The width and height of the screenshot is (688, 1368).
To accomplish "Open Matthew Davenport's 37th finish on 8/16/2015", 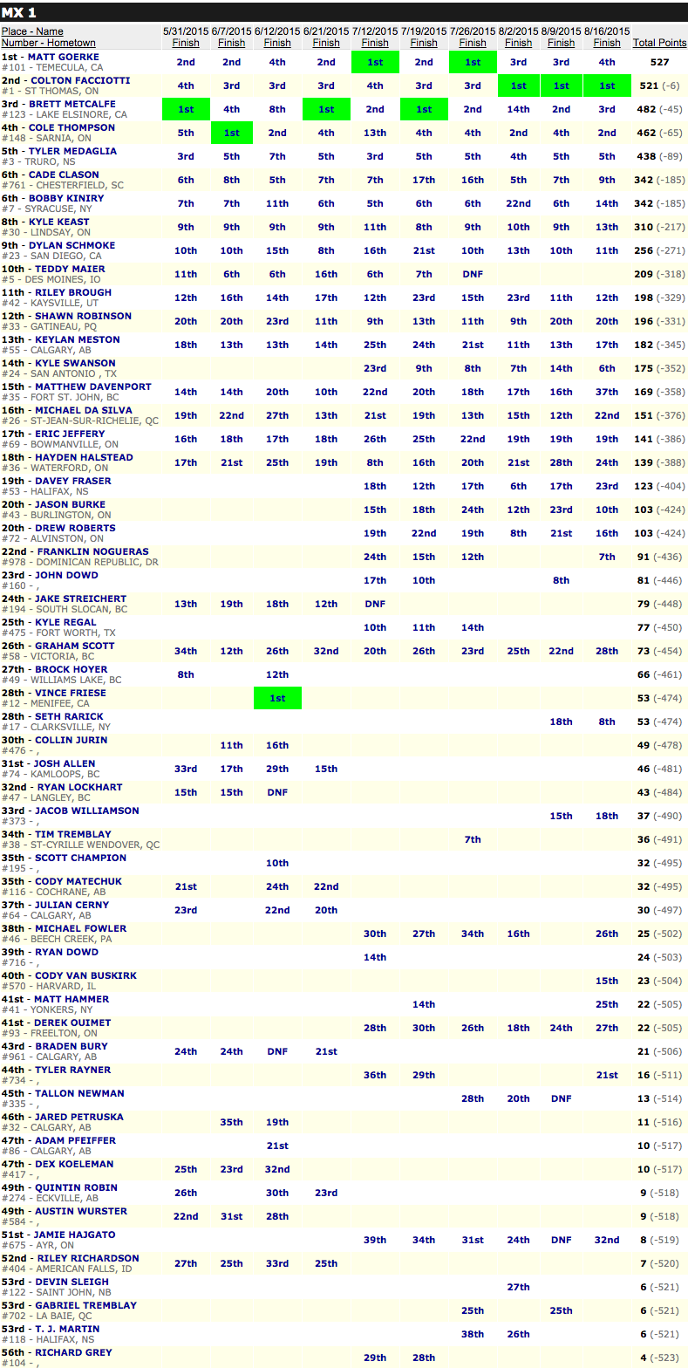I will (x=607, y=392).
